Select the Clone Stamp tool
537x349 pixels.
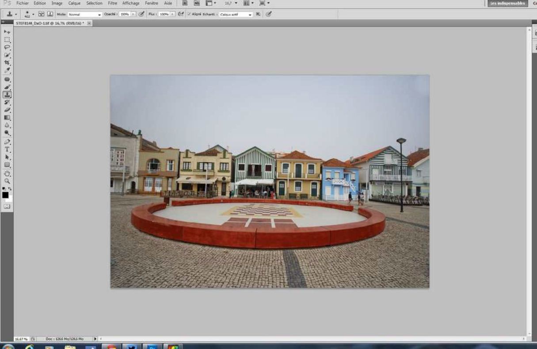coord(7,94)
